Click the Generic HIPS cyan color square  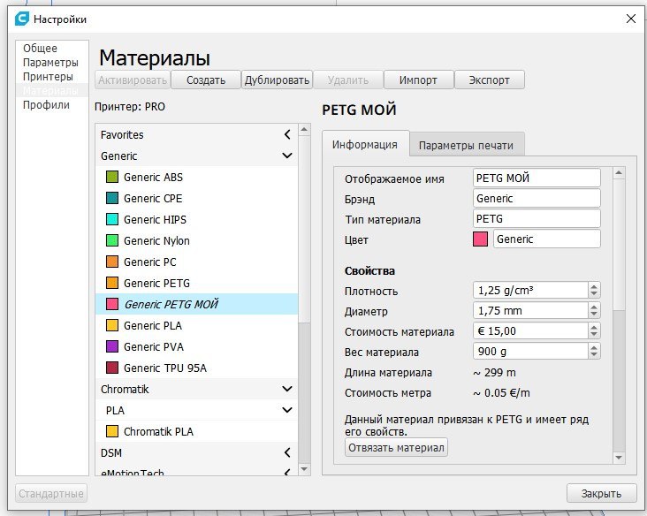(112, 219)
